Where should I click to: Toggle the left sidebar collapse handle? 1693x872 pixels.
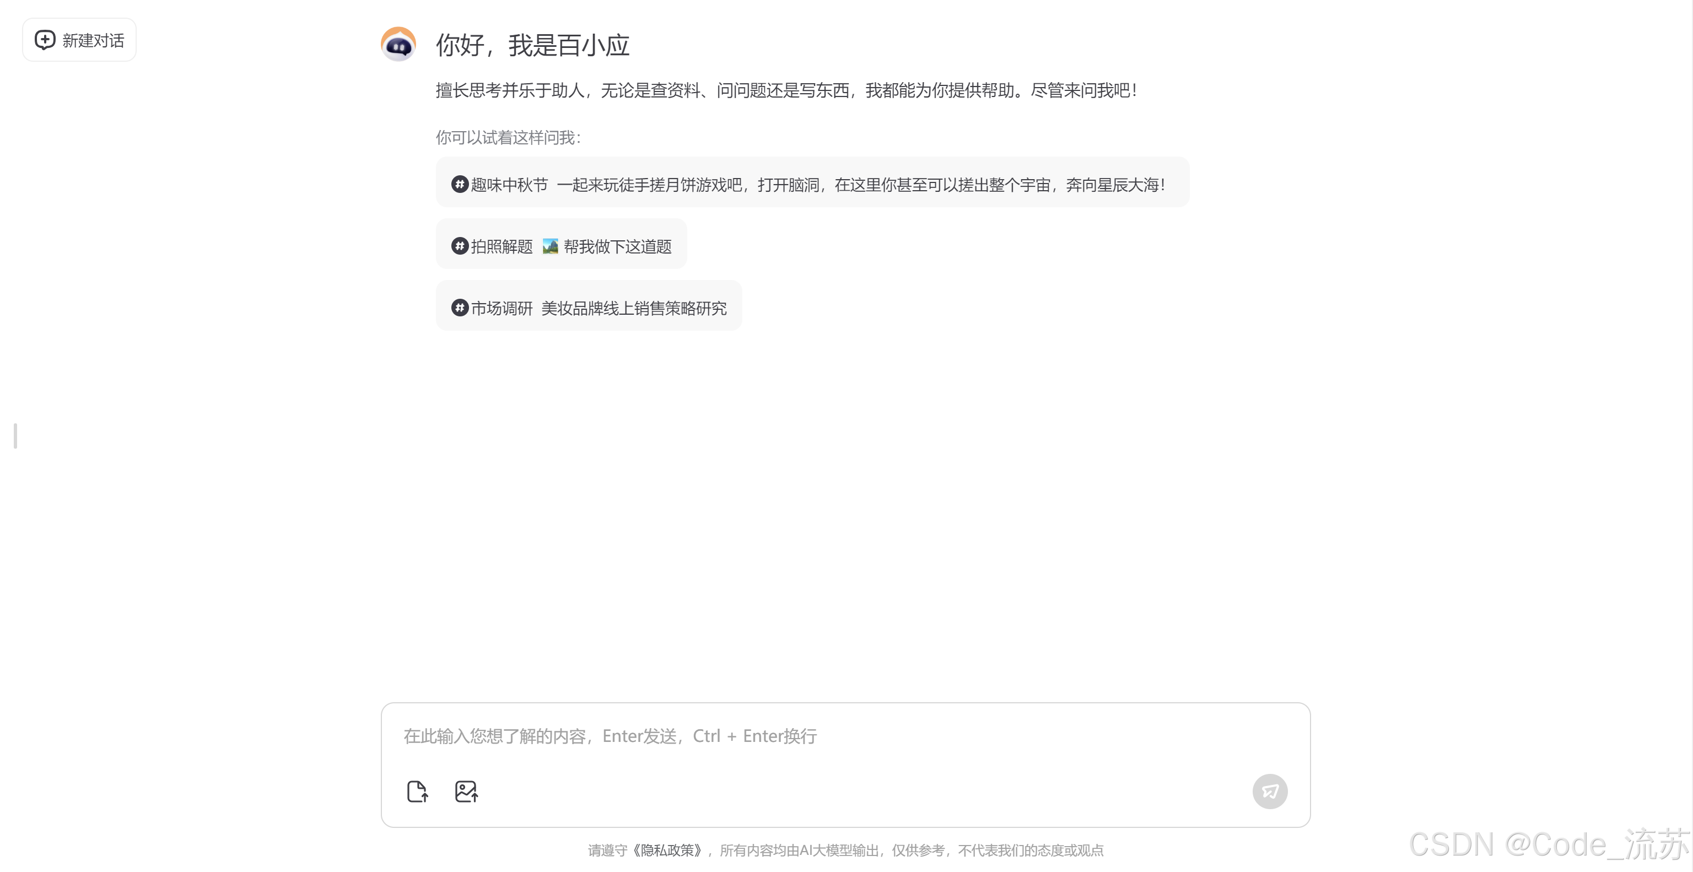[x=15, y=435]
